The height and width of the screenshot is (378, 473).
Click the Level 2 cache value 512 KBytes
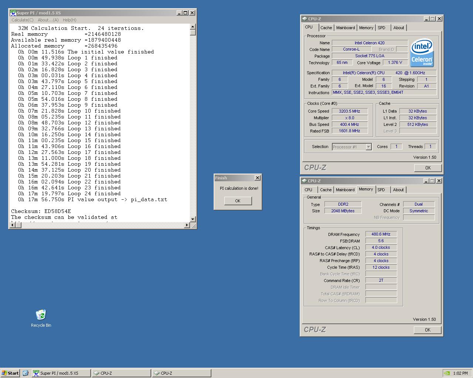pyautogui.click(x=418, y=124)
